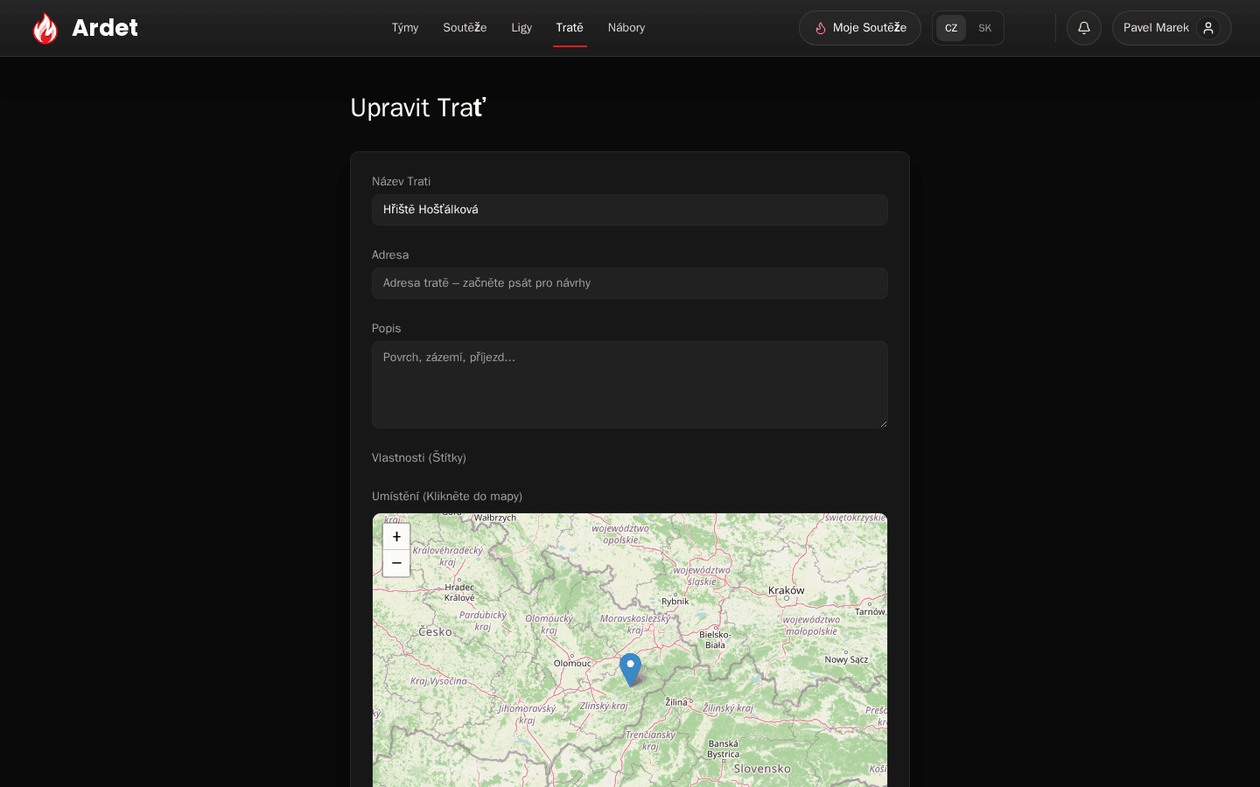This screenshot has width=1260, height=787.
Task: Click Žilina label on the map
Action: (676, 702)
